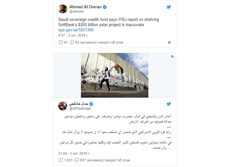The height and width of the screenshot is (167, 230).
Task: Open the spa.gov.sa/1821306 link
Action: tap(76, 30)
